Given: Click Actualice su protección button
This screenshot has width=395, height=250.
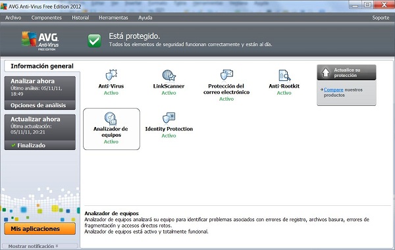Looking at the screenshot, I should click(x=346, y=72).
